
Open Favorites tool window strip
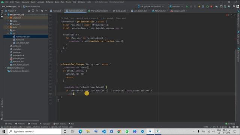click(2, 115)
